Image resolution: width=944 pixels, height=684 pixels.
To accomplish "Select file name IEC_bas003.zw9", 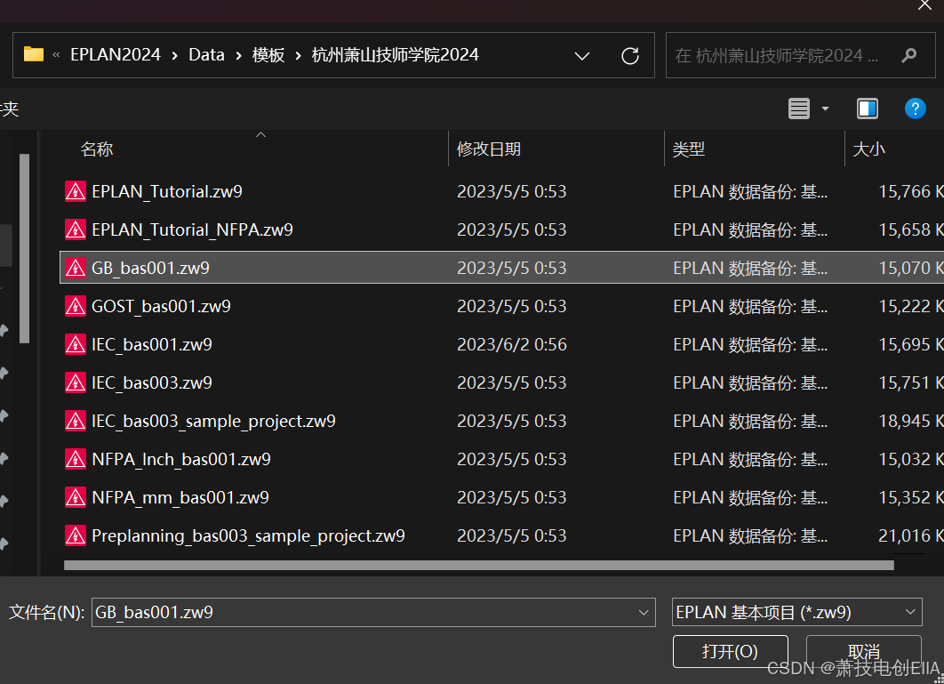I will [x=152, y=382].
